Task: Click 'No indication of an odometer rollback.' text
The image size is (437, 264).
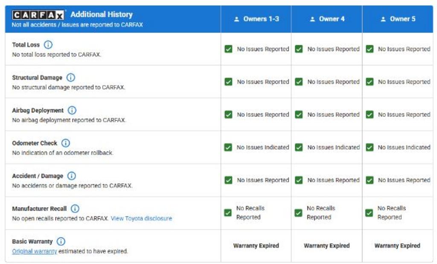Action: (x=63, y=153)
